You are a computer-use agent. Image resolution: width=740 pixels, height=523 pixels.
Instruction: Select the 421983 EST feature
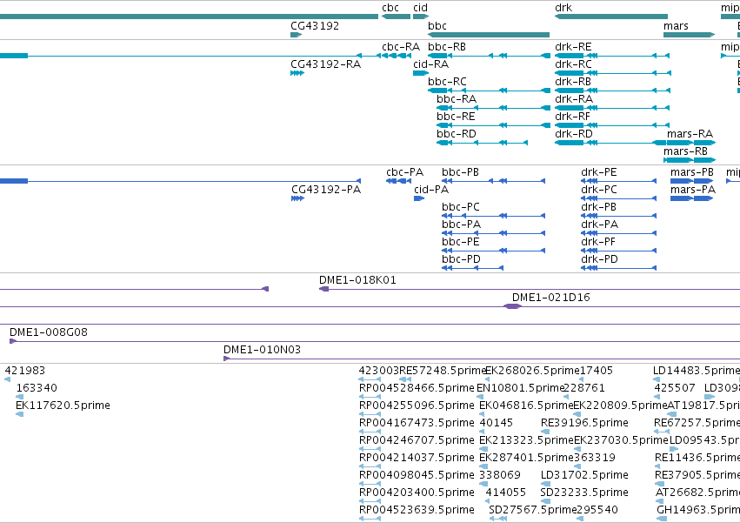[x=8, y=379]
